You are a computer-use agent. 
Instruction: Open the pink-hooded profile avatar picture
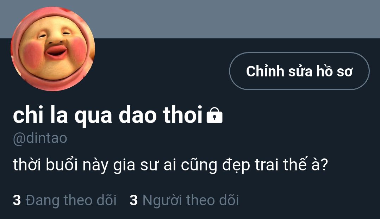pyautogui.click(x=53, y=49)
